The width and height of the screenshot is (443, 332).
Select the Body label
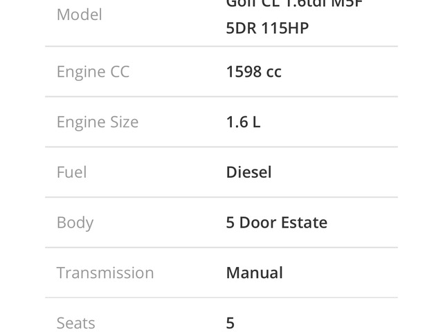[x=75, y=223]
